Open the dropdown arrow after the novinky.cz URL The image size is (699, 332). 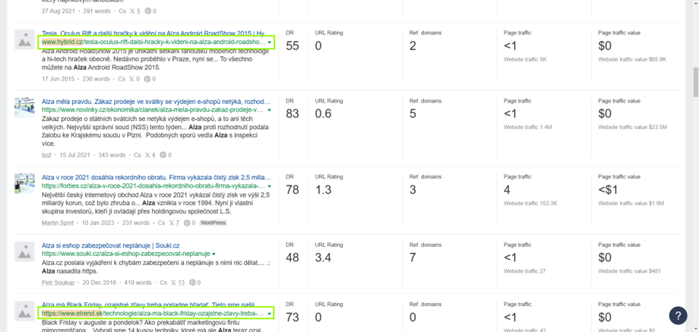coord(269,110)
